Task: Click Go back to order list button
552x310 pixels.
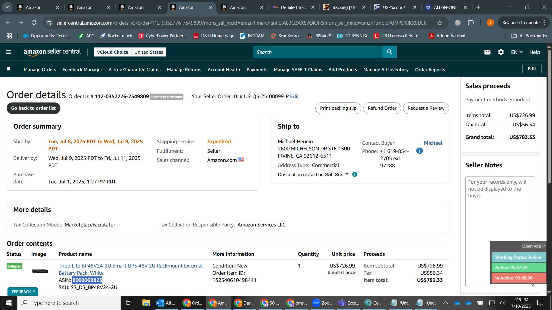Action: [x=33, y=108]
